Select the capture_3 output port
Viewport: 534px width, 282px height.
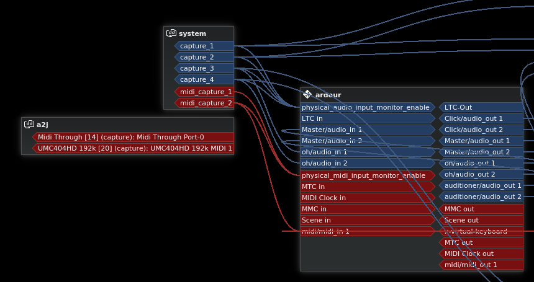tap(204, 68)
